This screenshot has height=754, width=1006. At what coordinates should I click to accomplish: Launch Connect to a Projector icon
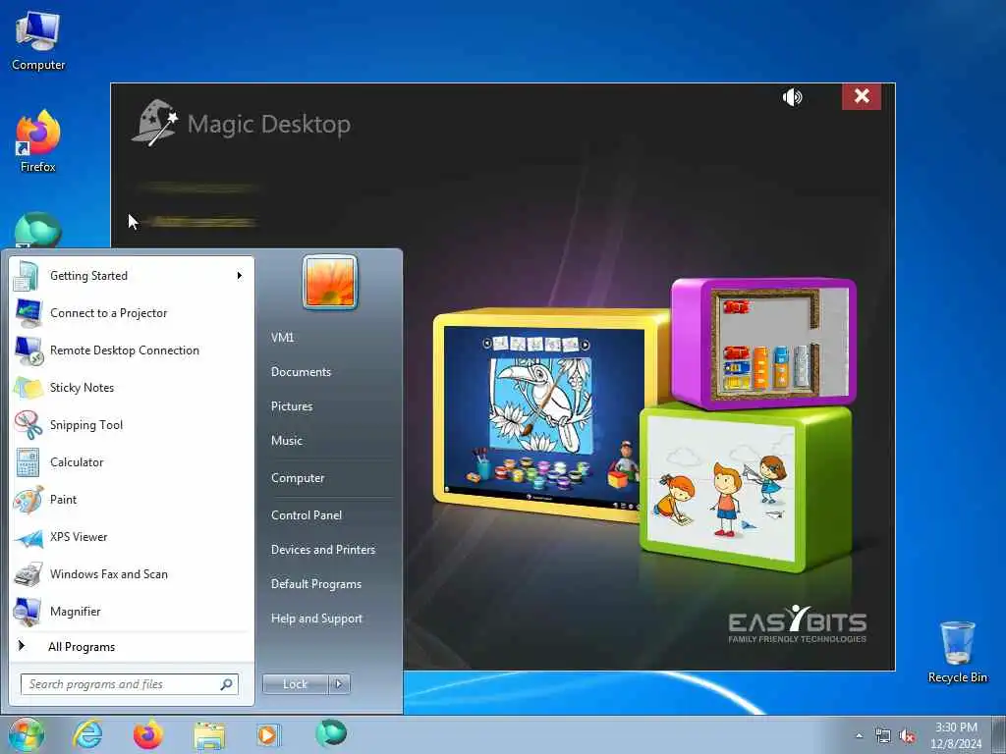click(x=28, y=313)
